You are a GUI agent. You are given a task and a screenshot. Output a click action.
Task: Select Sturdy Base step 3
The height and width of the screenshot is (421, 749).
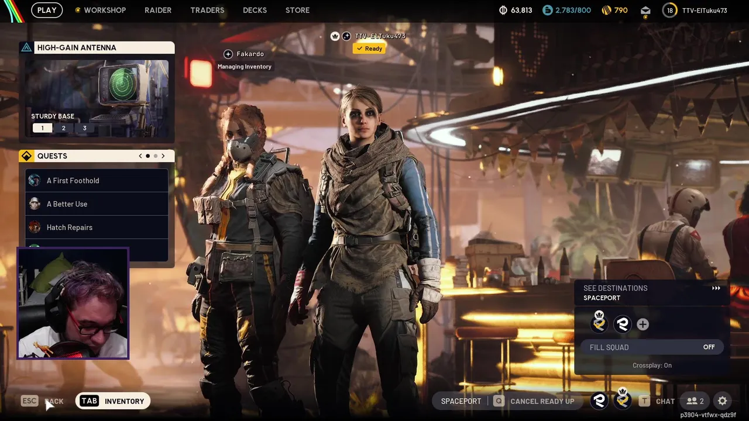(84, 128)
